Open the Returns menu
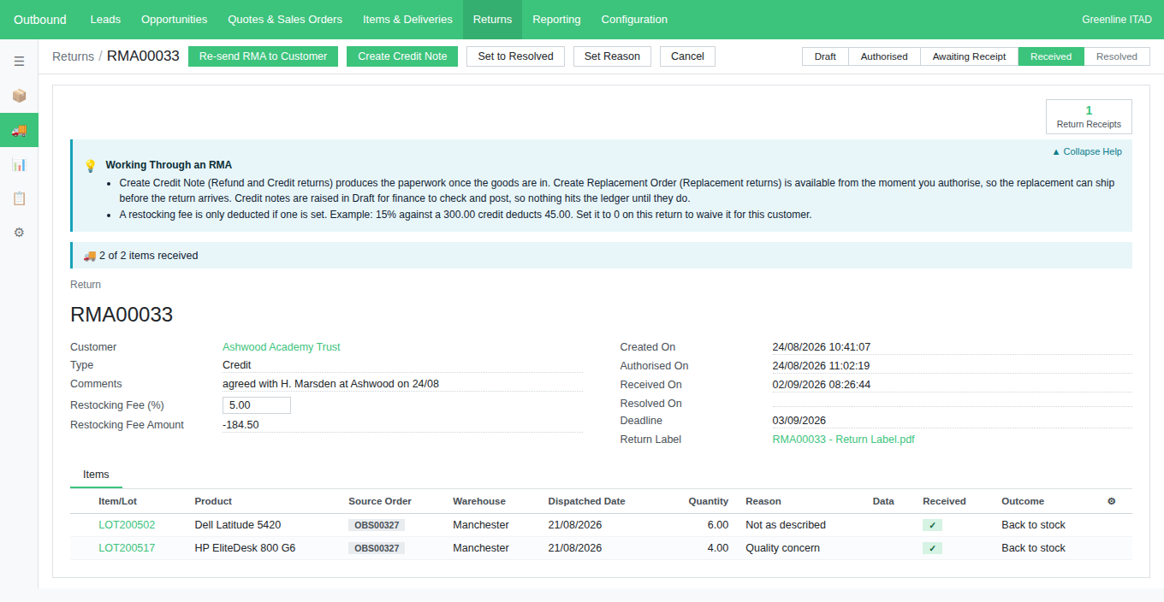This screenshot has width=1164, height=602. pyautogui.click(x=492, y=20)
